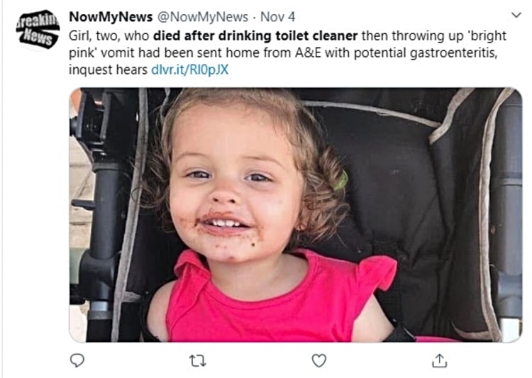Like the tweet with the heart icon
532x378 pixels.
[x=319, y=360]
